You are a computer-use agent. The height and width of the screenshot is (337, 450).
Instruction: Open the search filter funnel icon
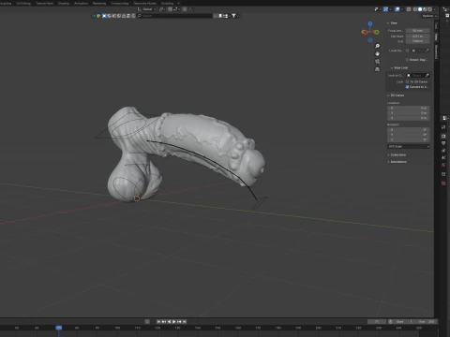click(x=233, y=16)
